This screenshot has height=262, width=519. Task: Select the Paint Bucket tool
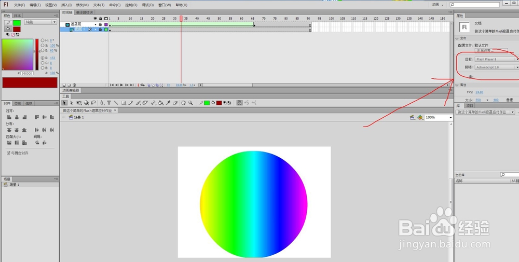(160, 103)
